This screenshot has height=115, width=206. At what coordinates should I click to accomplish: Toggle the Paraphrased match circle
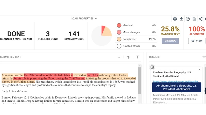click(119, 39)
